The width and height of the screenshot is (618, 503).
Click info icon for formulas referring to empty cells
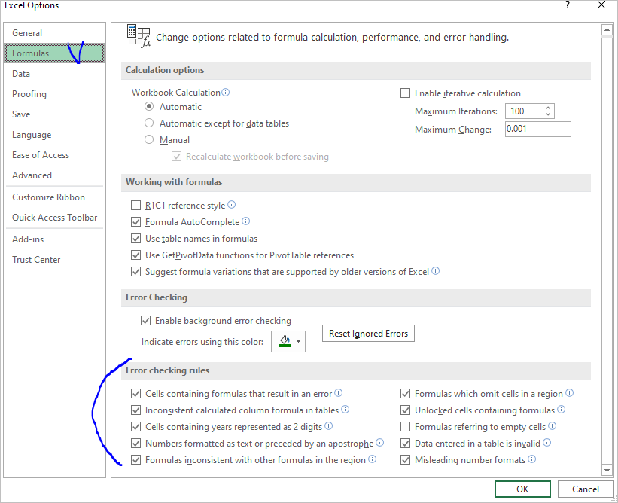point(553,426)
